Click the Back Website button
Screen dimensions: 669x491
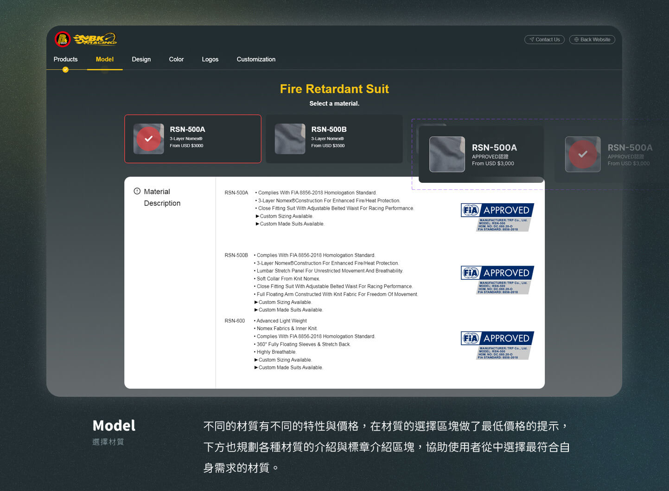point(592,39)
